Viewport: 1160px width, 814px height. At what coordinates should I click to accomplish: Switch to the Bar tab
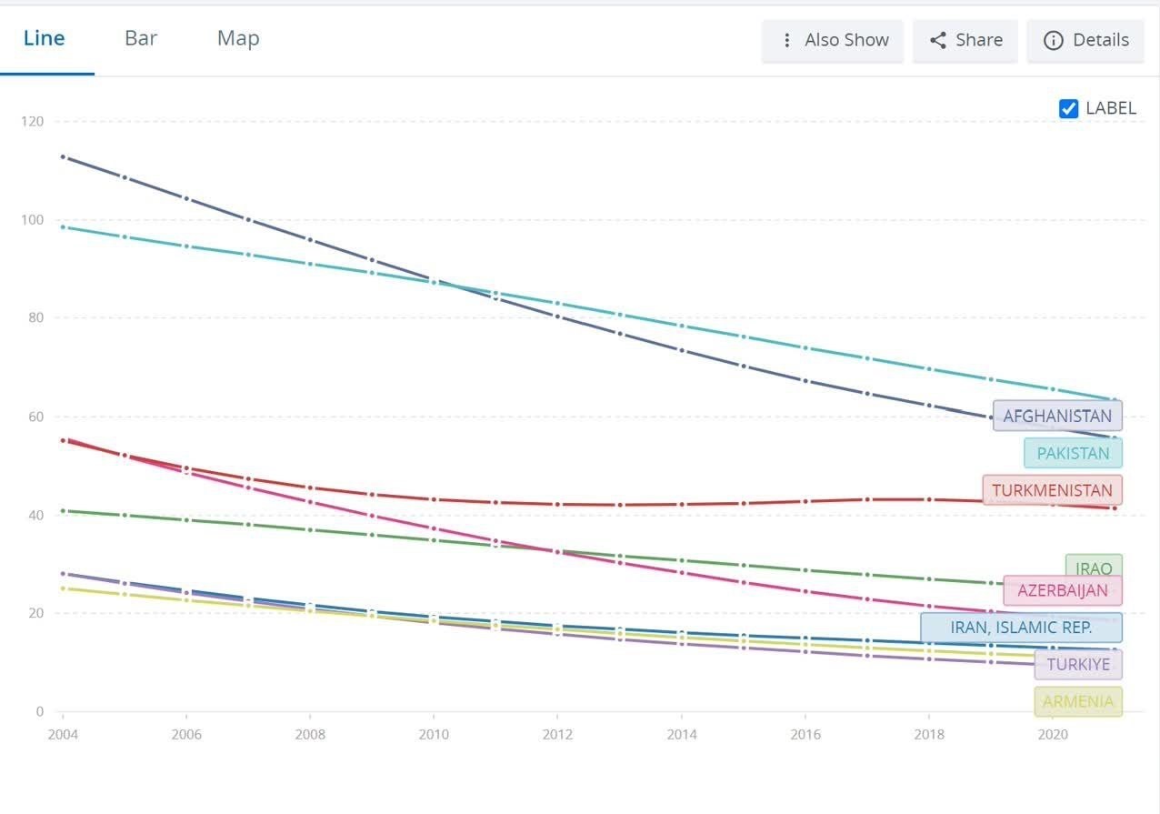[x=141, y=38]
